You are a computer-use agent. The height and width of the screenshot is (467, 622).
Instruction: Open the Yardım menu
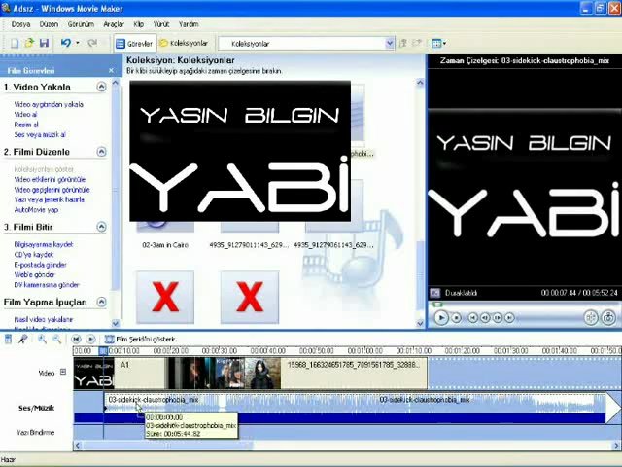coord(189,24)
